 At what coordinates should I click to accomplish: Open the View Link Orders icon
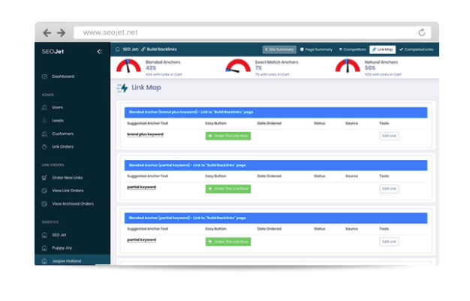pyautogui.click(x=44, y=191)
